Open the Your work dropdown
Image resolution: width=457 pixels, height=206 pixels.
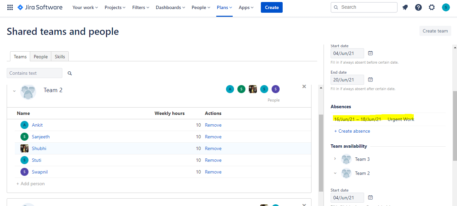[85, 7]
